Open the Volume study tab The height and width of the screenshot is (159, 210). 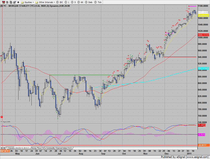tap(11, 148)
